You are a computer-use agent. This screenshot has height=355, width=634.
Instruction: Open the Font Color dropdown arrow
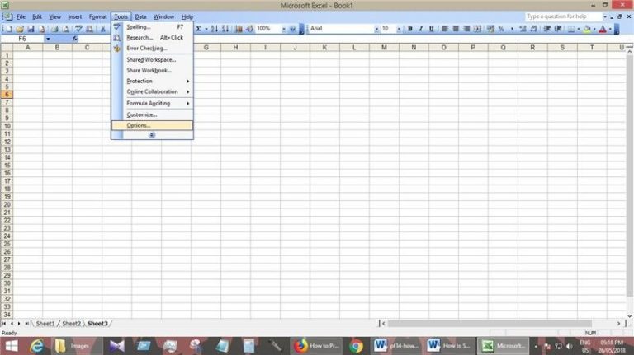(611, 29)
